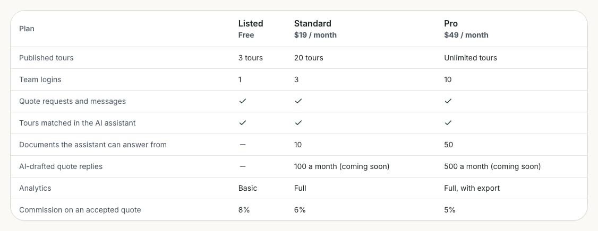
Task: Click the $19 / month price
Action: tap(315, 35)
